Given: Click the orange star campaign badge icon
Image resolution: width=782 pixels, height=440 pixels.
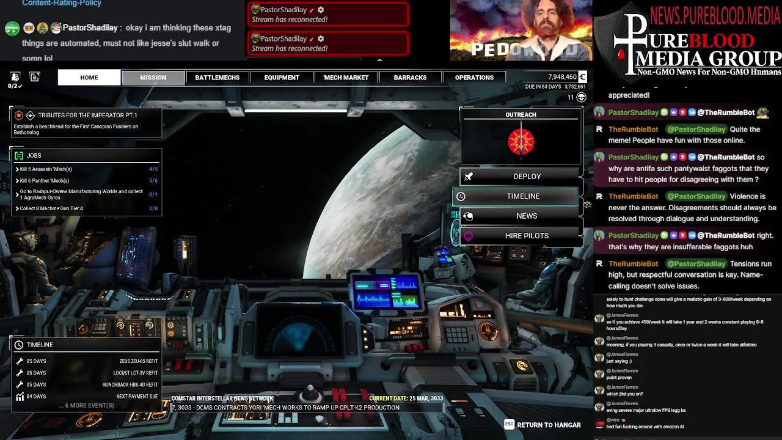Looking at the screenshot, I should tap(19, 115).
